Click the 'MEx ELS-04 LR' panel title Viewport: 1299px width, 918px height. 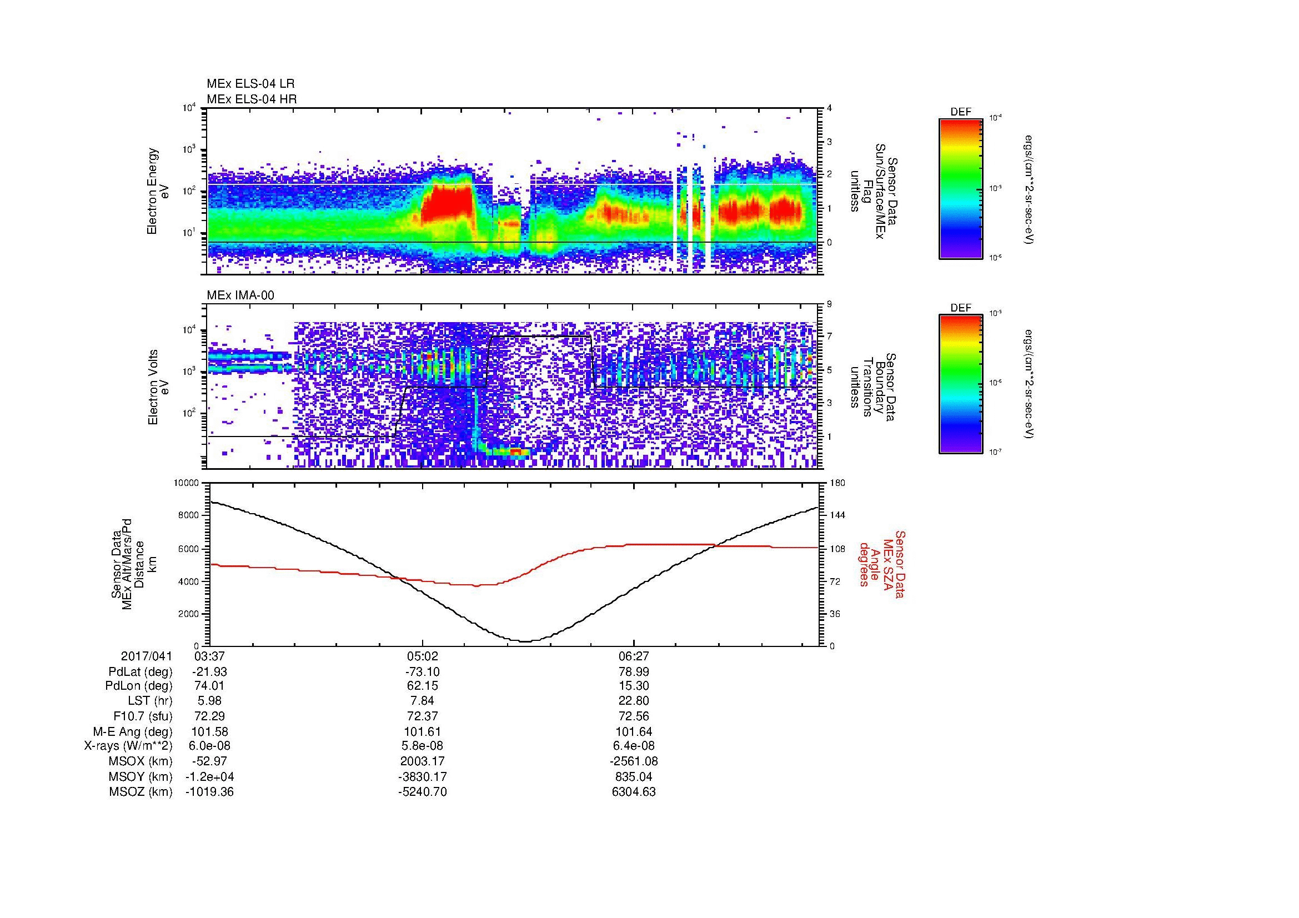point(250,84)
